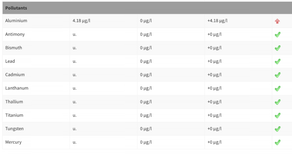Click the green checkmark for Mercury
292x154 pixels.
(277, 142)
